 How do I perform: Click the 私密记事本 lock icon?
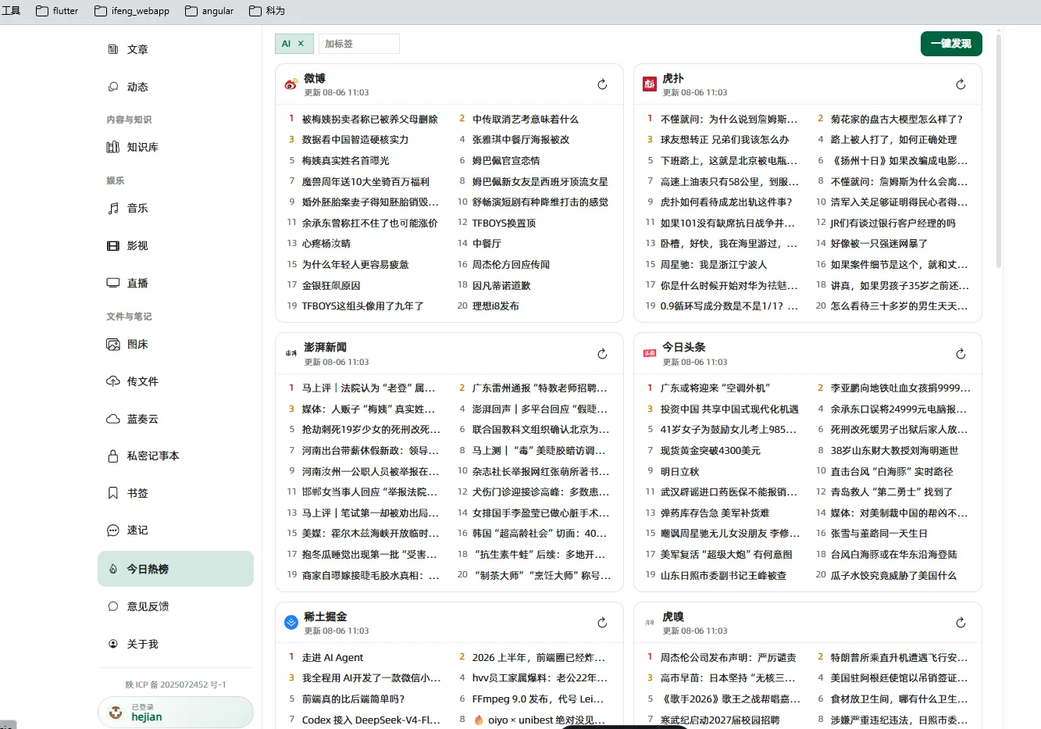[x=113, y=456]
